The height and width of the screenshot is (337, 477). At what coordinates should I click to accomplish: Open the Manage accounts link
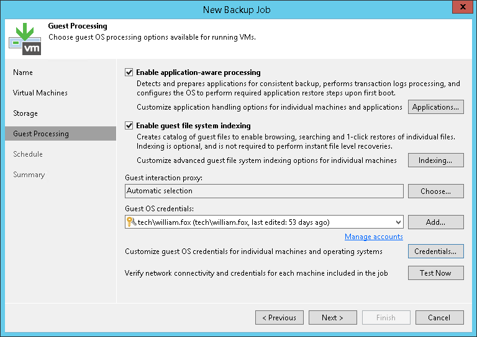[374, 237]
